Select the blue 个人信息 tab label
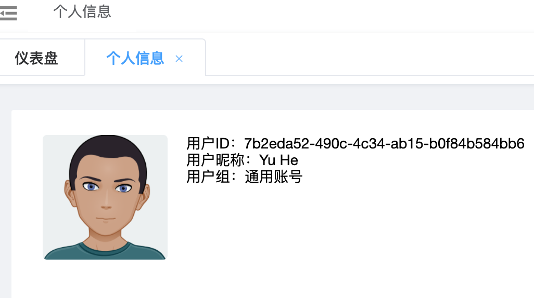This screenshot has width=534, height=298. (x=135, y=58)
